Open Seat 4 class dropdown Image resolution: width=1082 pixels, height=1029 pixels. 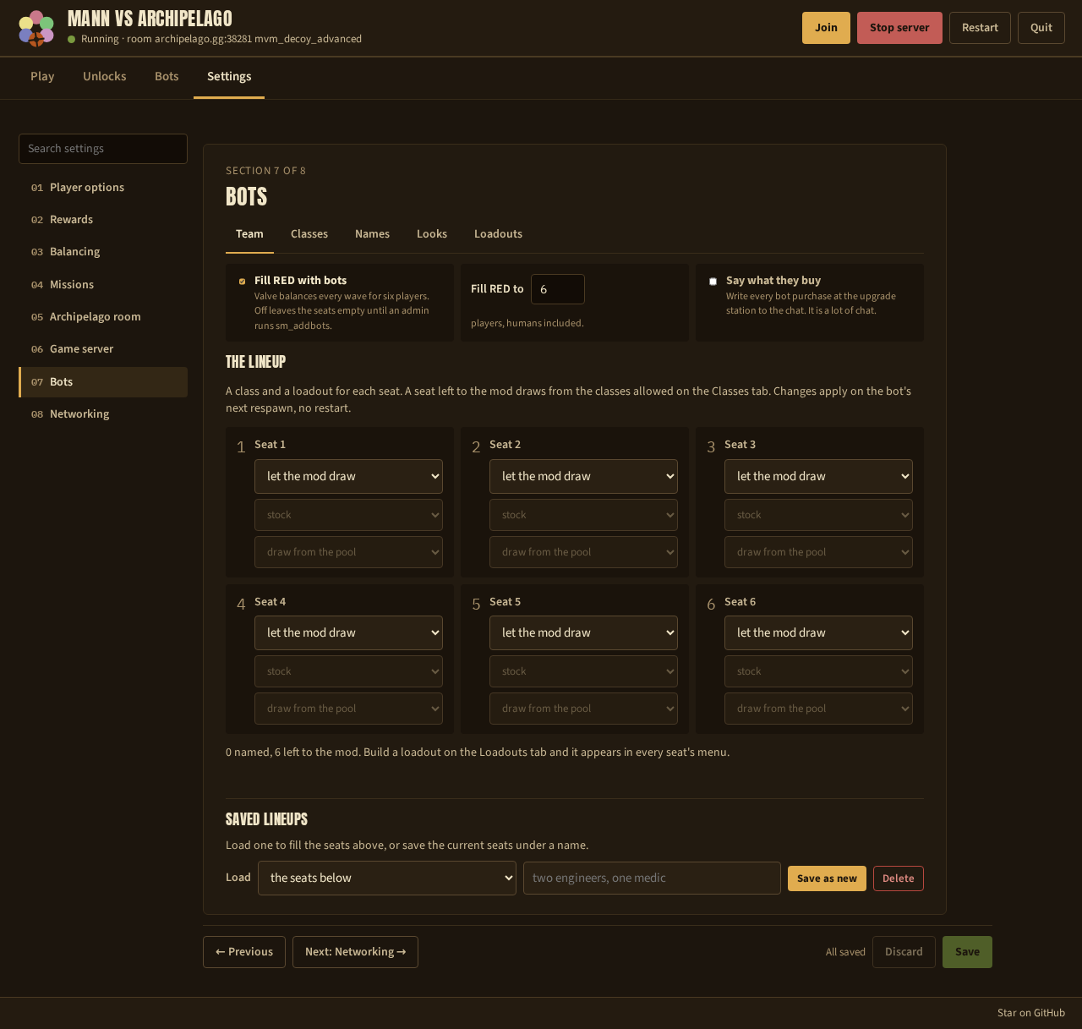click(x=348, y=632)
